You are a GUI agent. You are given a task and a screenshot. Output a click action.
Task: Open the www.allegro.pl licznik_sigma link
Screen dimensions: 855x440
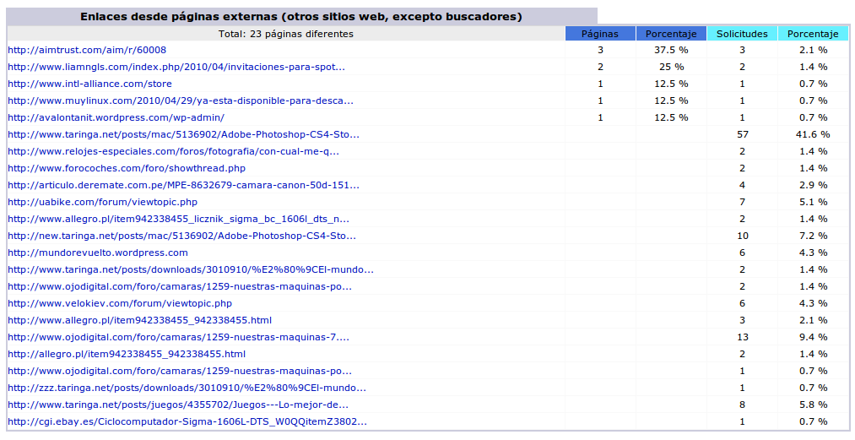[178, 219]
